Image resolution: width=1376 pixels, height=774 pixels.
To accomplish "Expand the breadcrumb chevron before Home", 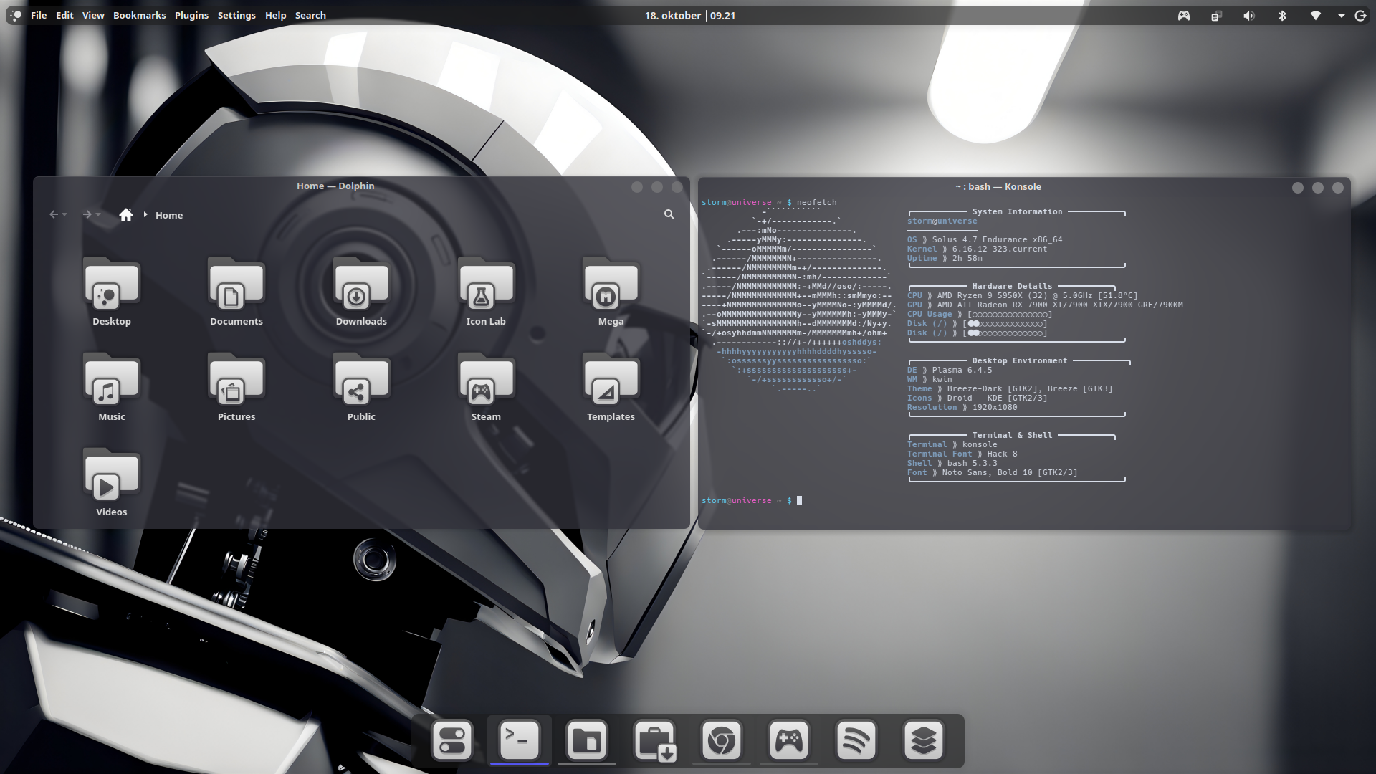I will [x=145, y=214].
